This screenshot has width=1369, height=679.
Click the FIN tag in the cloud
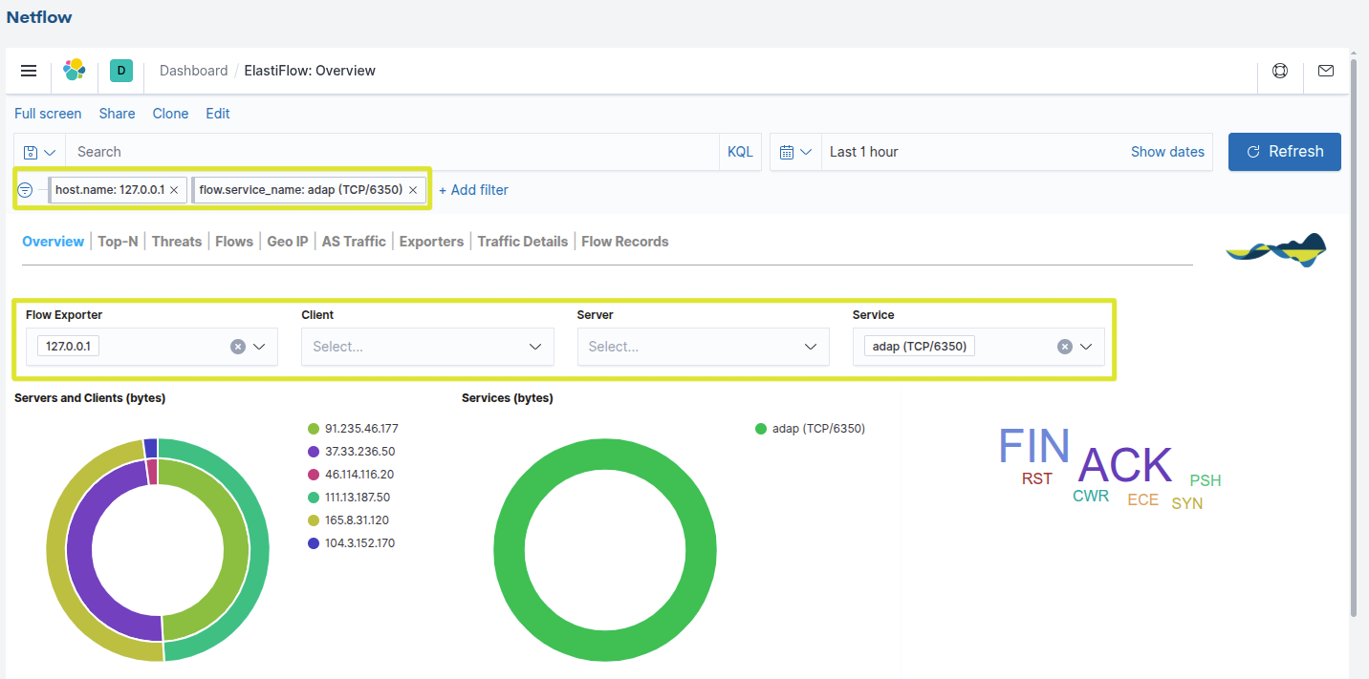click(1034, 447)
